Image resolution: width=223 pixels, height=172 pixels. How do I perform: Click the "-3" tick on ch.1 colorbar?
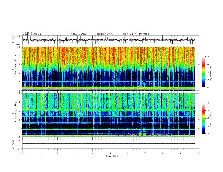(208, 56)
